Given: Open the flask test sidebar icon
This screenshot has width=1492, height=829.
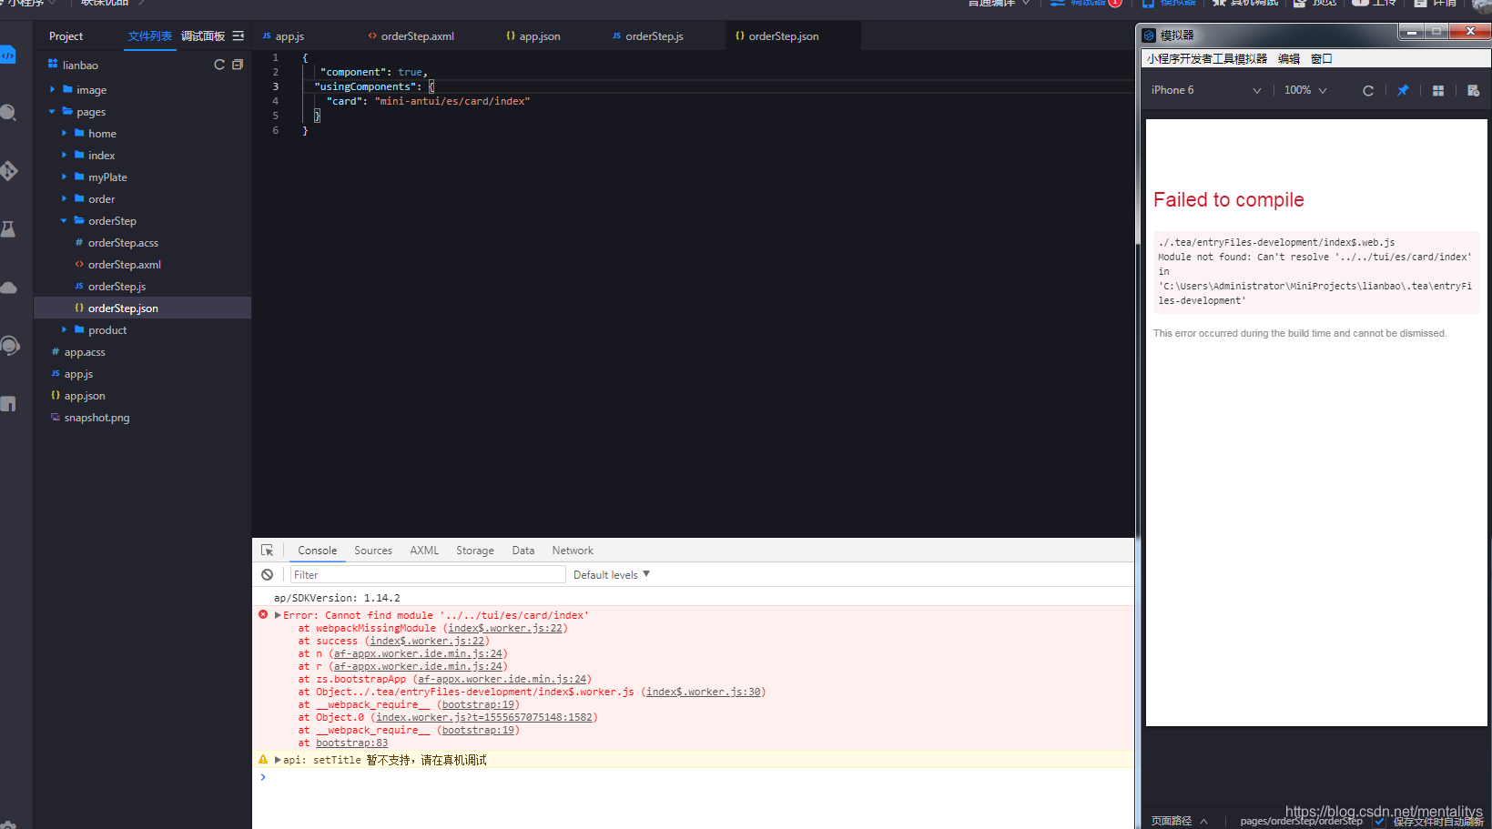Looking at the screenshot, I should (8, 228).
